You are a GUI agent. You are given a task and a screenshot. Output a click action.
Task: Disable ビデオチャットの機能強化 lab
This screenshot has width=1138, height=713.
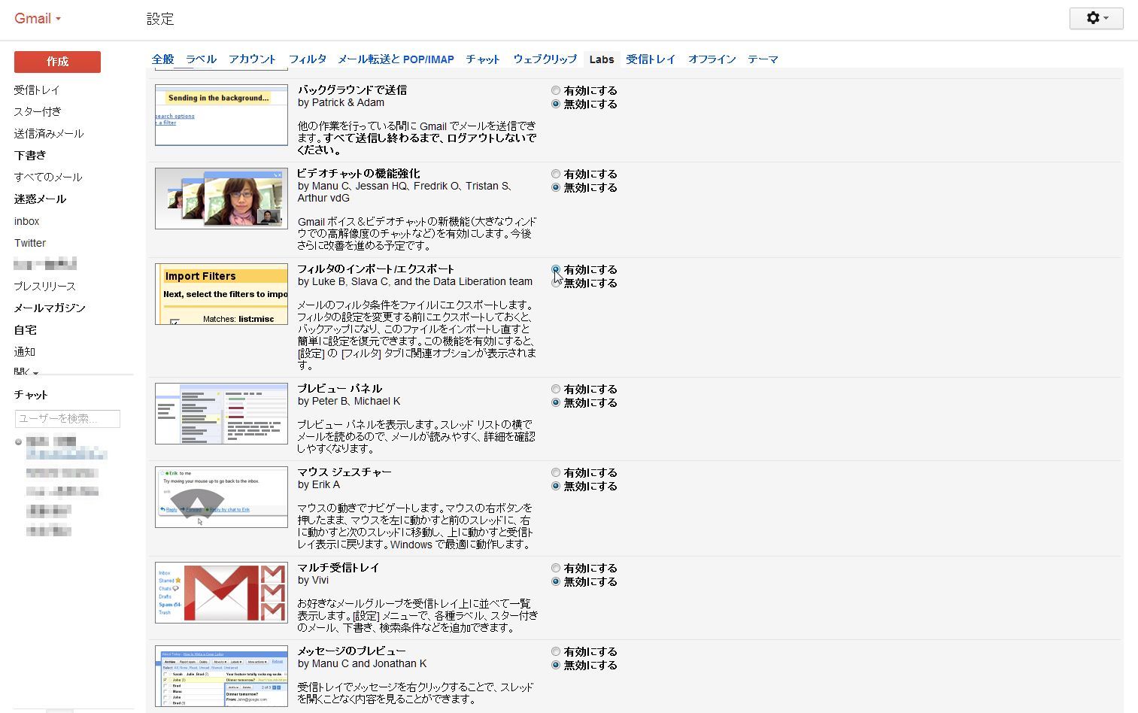tap(556, 187)
